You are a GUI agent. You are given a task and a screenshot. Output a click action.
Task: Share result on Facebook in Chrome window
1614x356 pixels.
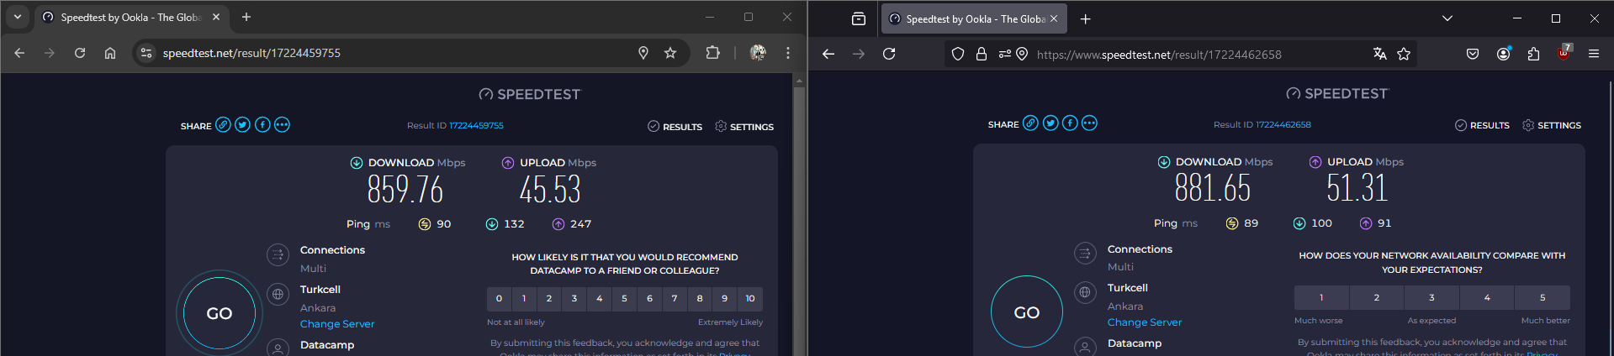pos(262,124)
